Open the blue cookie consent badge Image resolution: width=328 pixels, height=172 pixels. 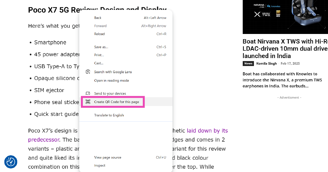tap(11, 162)
